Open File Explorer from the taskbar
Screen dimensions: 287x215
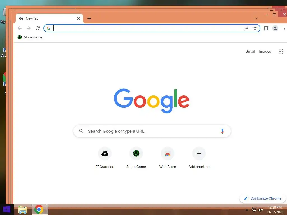click(x=23, y=210)
